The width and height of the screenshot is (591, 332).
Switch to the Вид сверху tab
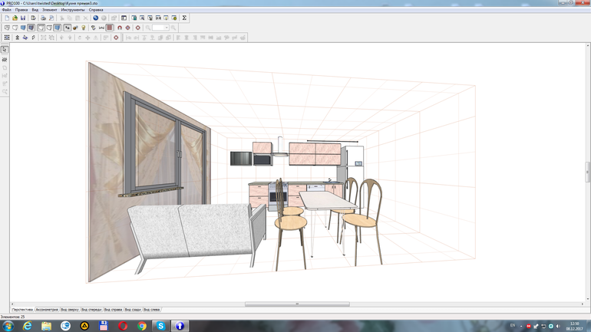tap(69, 310)
